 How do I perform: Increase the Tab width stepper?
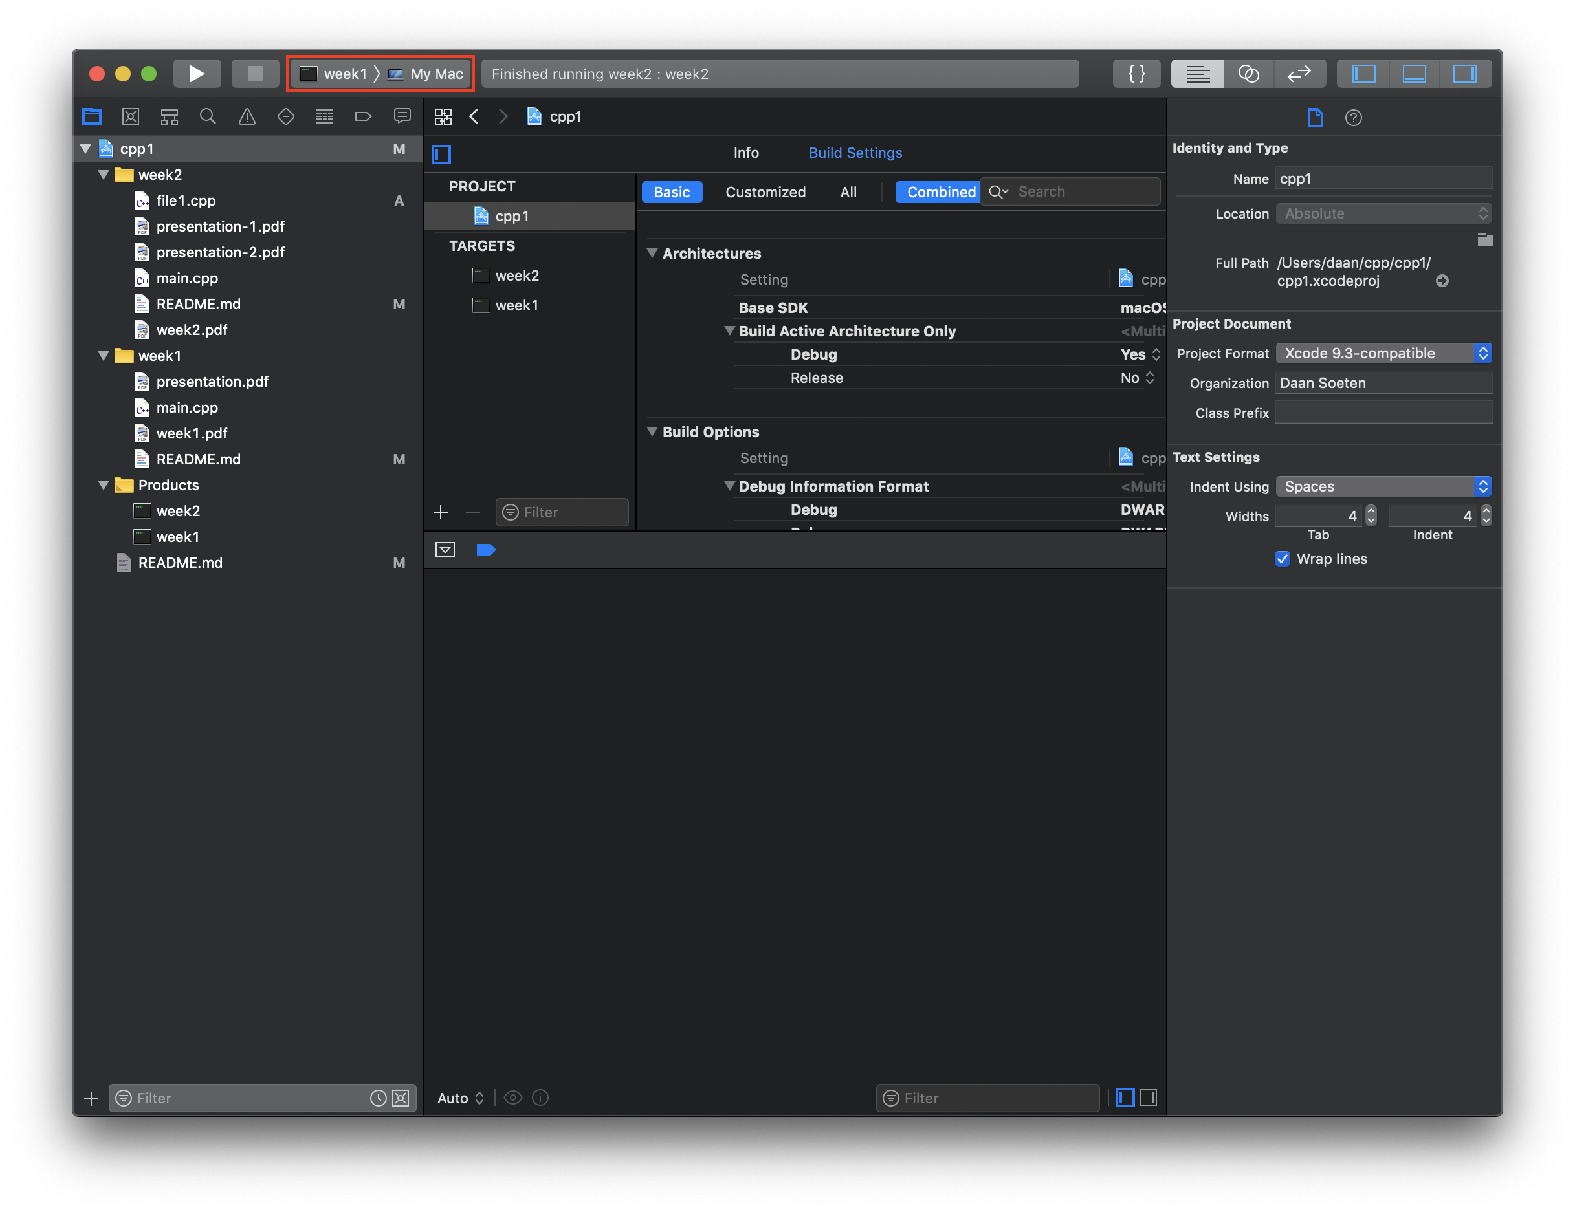(x=1371, y=511)
